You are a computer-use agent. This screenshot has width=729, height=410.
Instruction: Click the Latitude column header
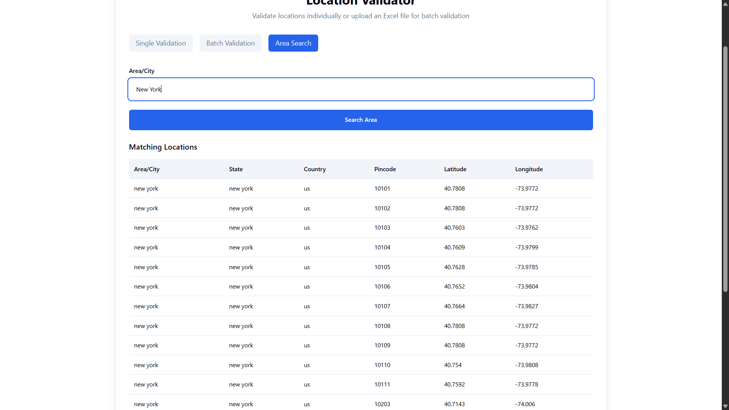pos(455,169)
